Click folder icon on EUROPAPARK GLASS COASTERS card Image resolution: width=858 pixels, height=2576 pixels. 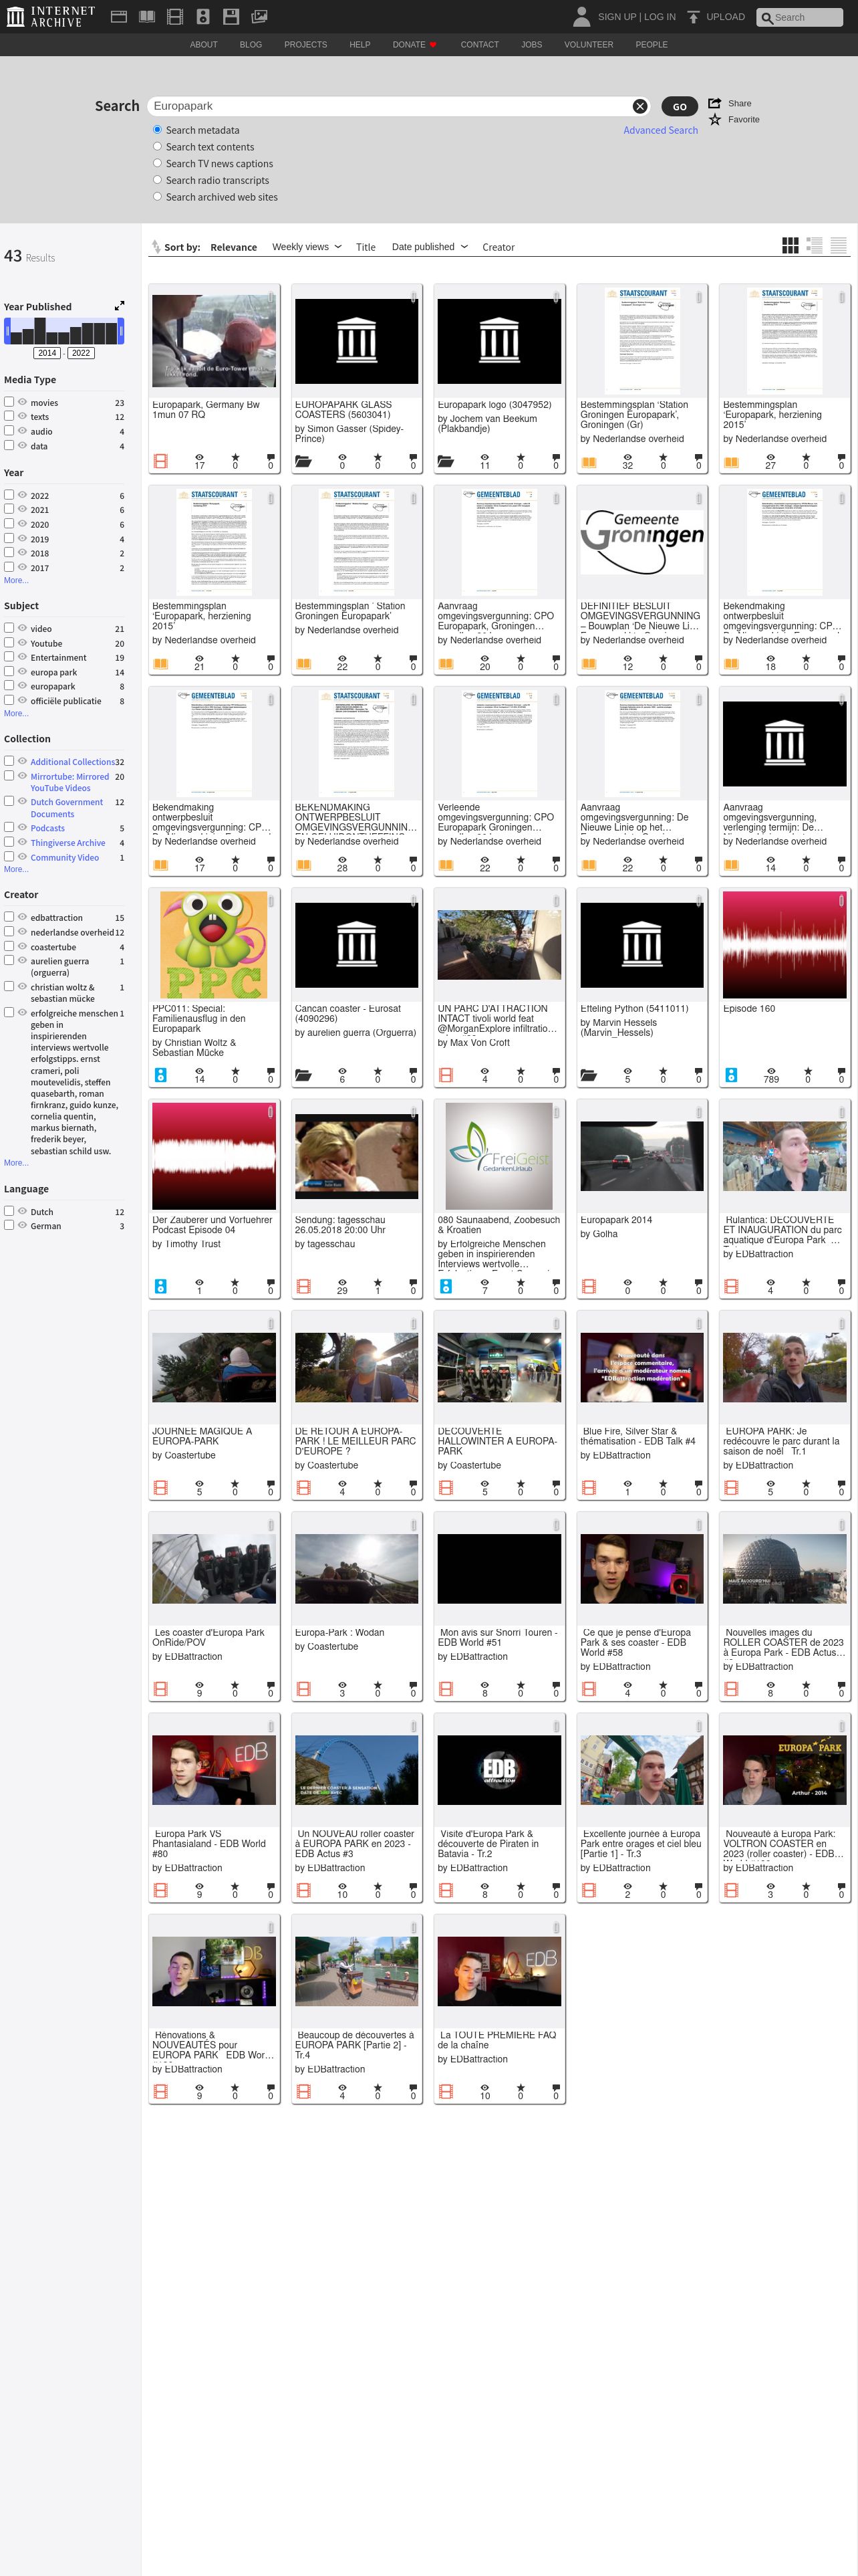[303, 461]
